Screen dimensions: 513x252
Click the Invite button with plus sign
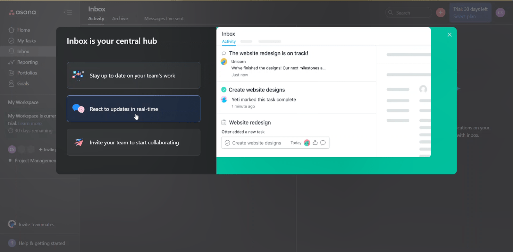[47, 150]
